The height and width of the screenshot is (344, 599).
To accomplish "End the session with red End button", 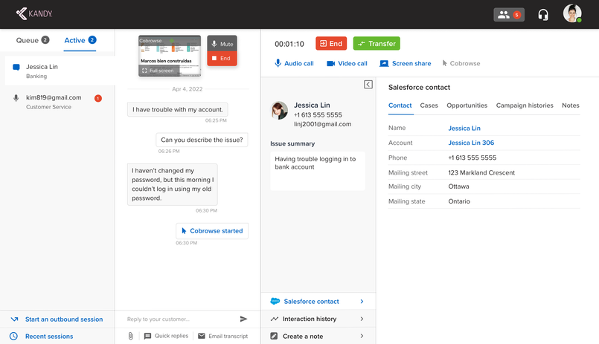I will [331, 44].
